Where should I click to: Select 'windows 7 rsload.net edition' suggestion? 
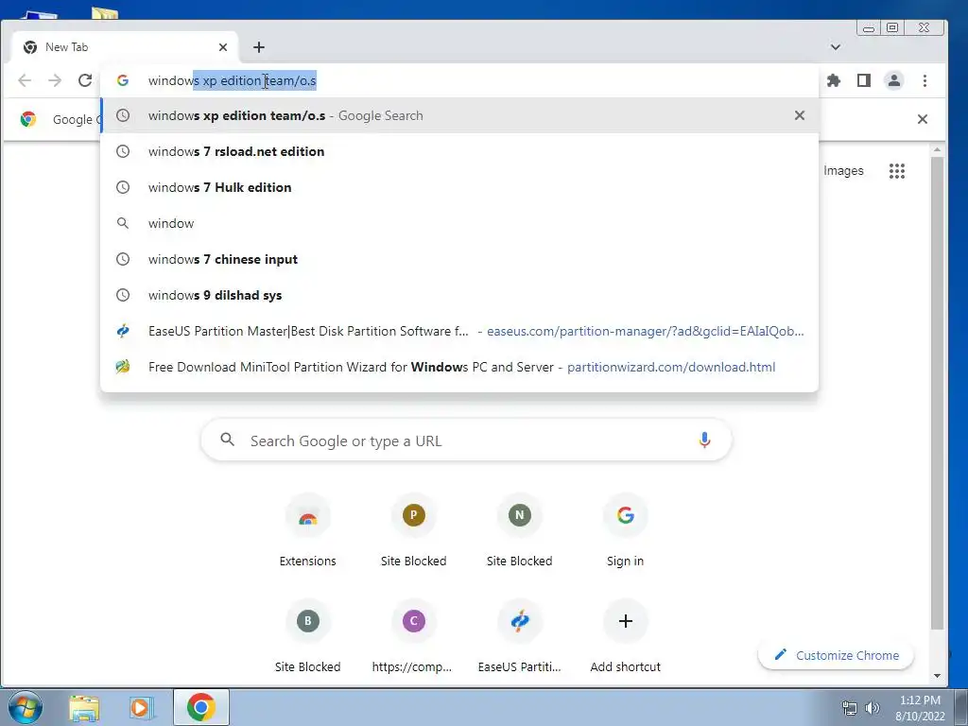[x=460, y=151]
